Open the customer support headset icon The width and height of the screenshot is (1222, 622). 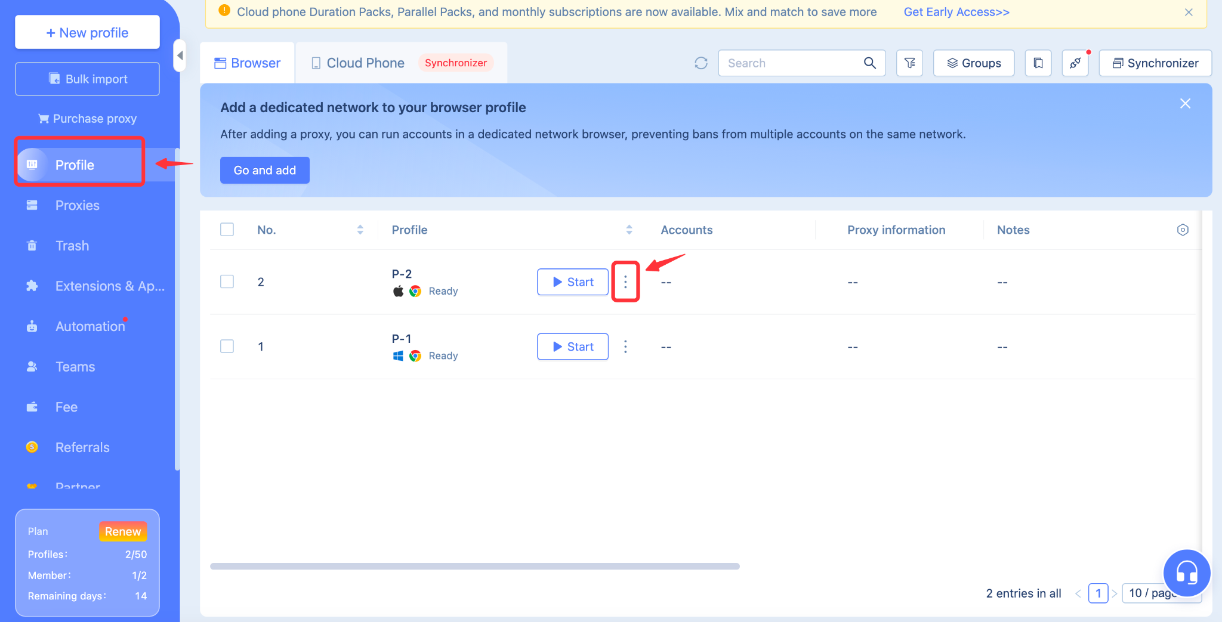tap(1186, 573)
